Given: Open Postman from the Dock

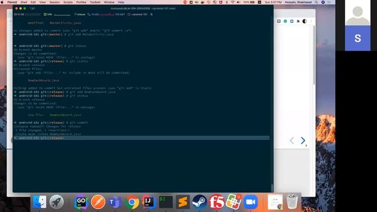Looking at the screenshot, I should (x=98, y=201).
